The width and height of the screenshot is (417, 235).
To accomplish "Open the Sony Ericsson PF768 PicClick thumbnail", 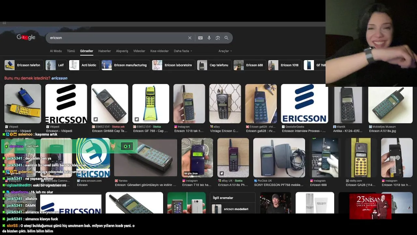I will tap(279, 158).
